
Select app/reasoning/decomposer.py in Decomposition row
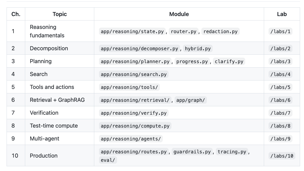139,49
